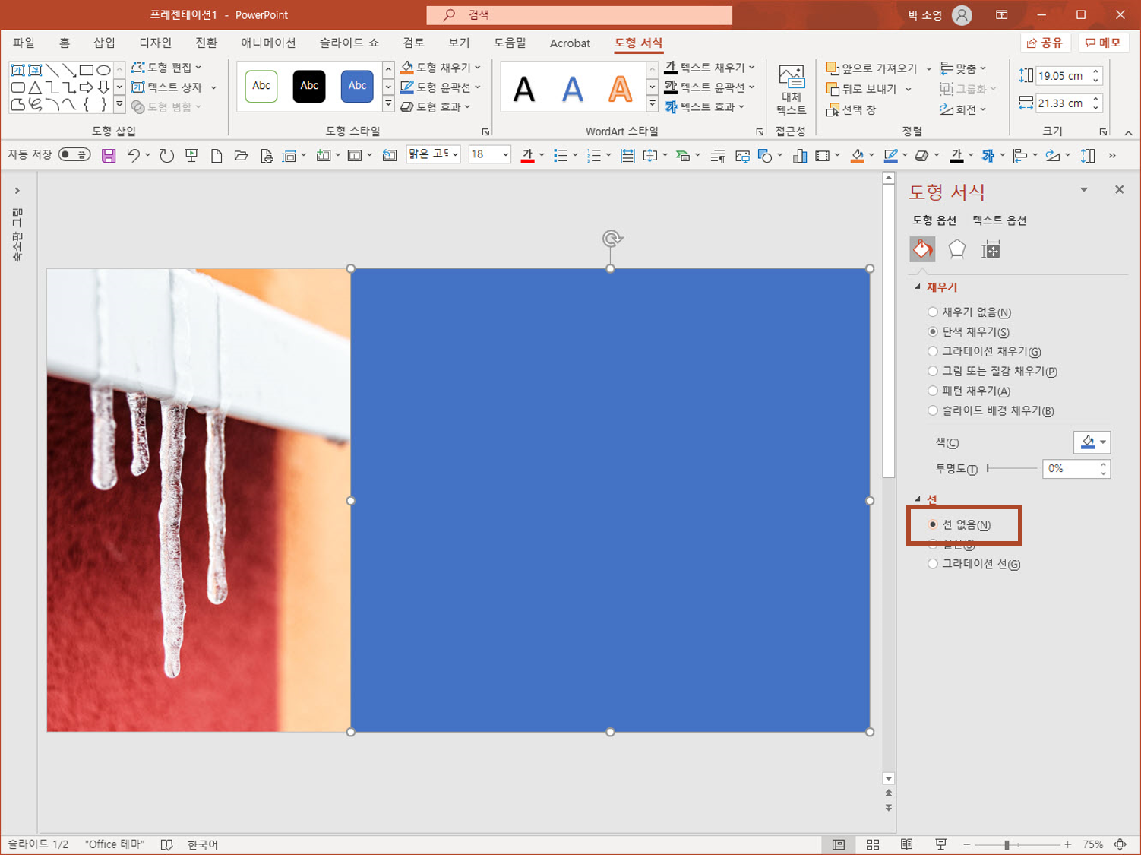Image resolution: width=1141 pixels, height=855 pixels.
Task: Open the Effects pentagon icon in pane
Action: click(956, 249)
